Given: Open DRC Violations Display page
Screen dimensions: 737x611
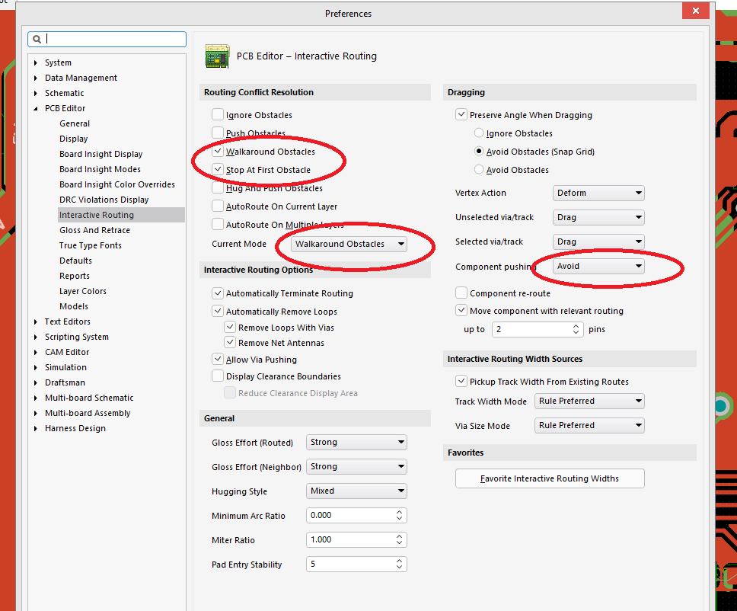Looking at the screenshot, I should coord(104,200).
